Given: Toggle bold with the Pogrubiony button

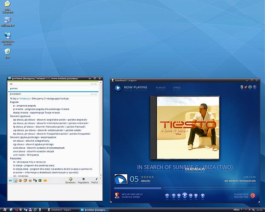Looking at the screenshot, I should (x=83, y=181).
